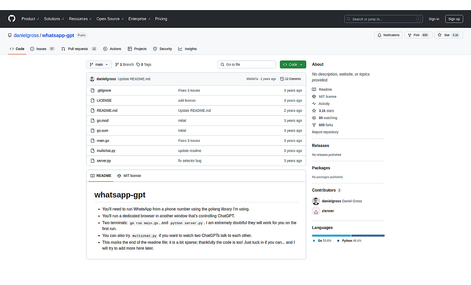
Task: Click the scale icon beside MIT license in About
Action: (314, 97)
